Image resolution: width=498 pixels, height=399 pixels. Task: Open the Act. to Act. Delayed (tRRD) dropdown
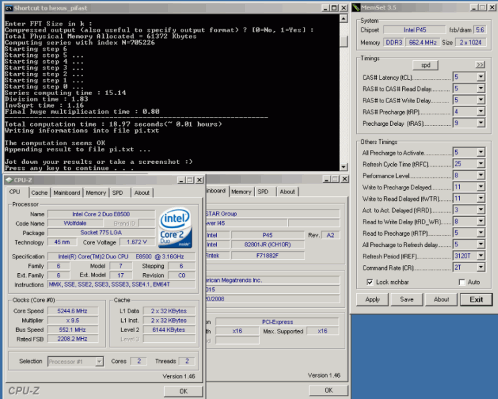pos(481,210)
